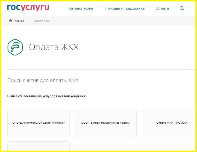Go to Оплата menu item
Image resolution: width=197 pixels, height=152 pixels.
[x=162, y=8]
